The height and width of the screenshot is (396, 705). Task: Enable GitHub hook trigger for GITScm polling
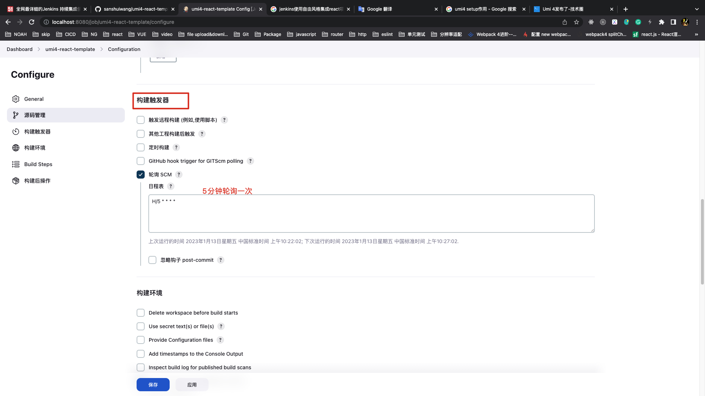pos(141,161)
